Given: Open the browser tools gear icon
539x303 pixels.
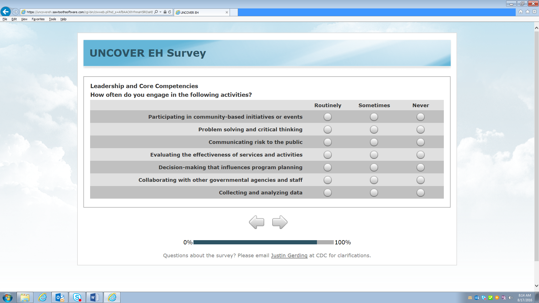Looking at the screenshot, I should (x=535, y=12).
